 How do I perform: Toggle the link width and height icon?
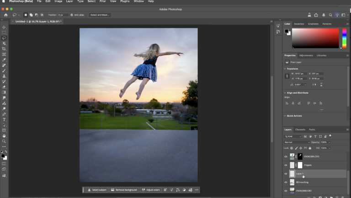[287, 76]
